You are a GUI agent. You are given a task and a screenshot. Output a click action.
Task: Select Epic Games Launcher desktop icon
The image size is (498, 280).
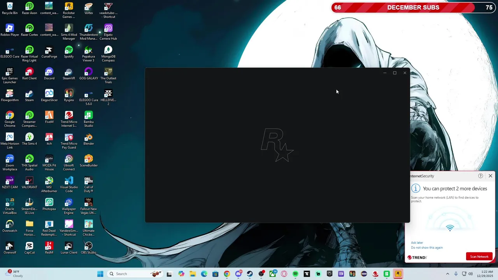tap(10, 75)
